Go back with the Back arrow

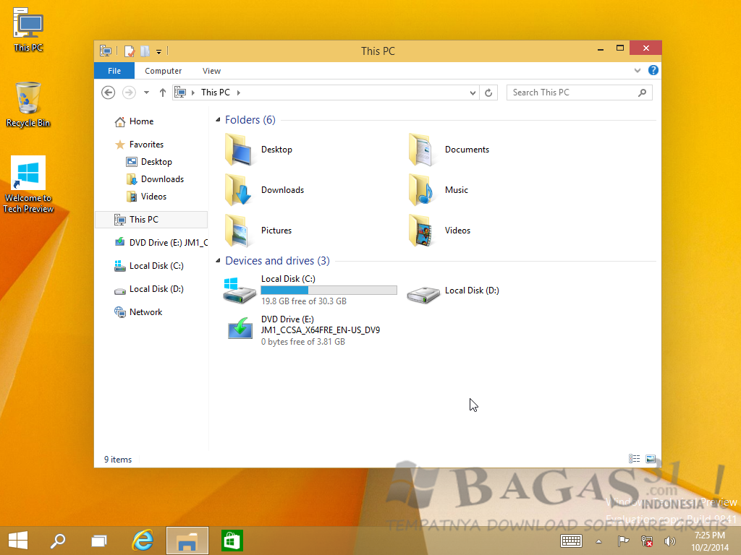tap(109, 92)
